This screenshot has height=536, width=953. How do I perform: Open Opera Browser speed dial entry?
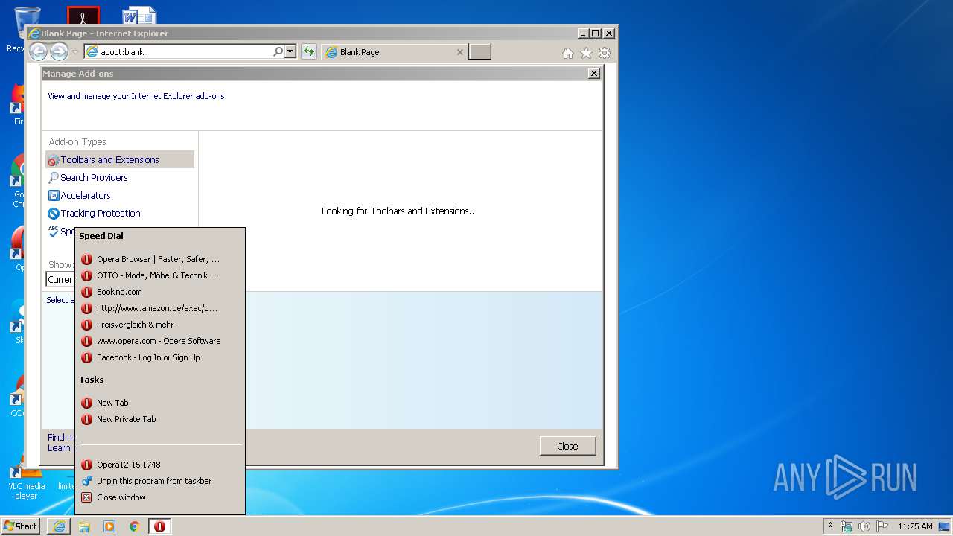tap(160, 259)
